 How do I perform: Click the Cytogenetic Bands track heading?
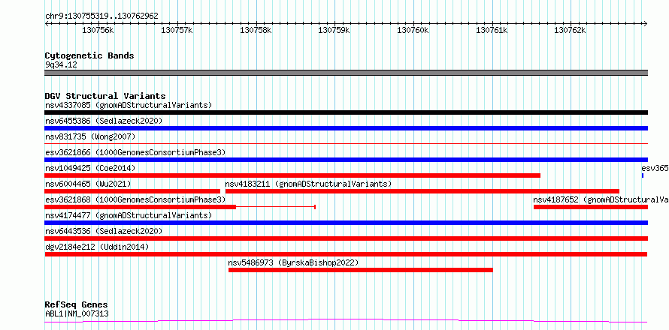tap(89, 55)
